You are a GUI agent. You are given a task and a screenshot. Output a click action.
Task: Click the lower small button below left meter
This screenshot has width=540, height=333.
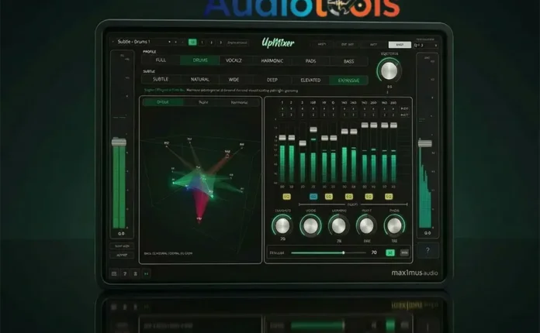(122, 255)
